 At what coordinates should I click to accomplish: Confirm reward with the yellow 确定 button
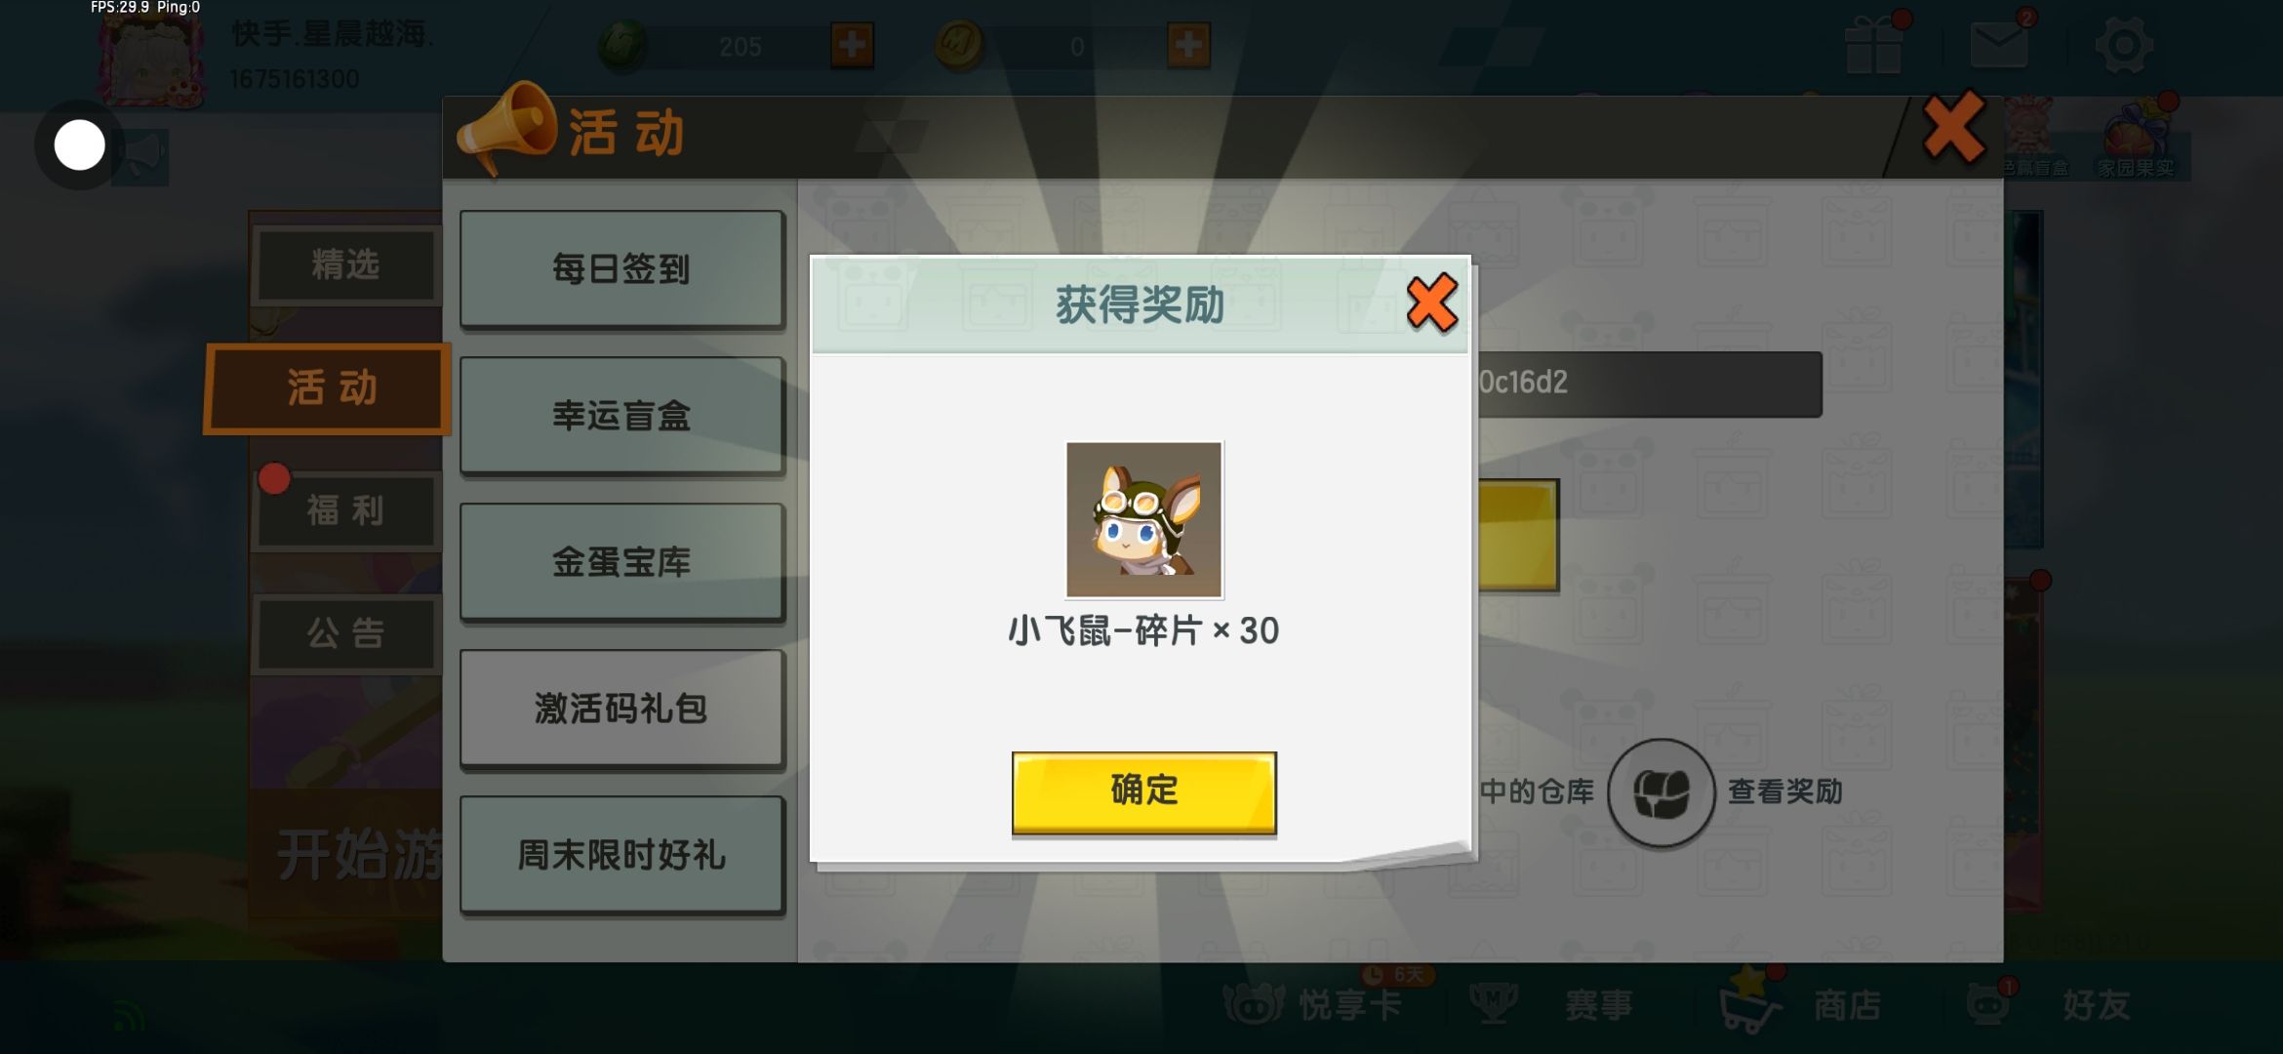coord(1143,791)
